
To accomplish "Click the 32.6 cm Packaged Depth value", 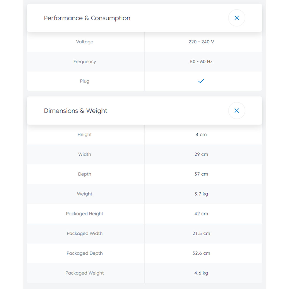I will point(201,253).
